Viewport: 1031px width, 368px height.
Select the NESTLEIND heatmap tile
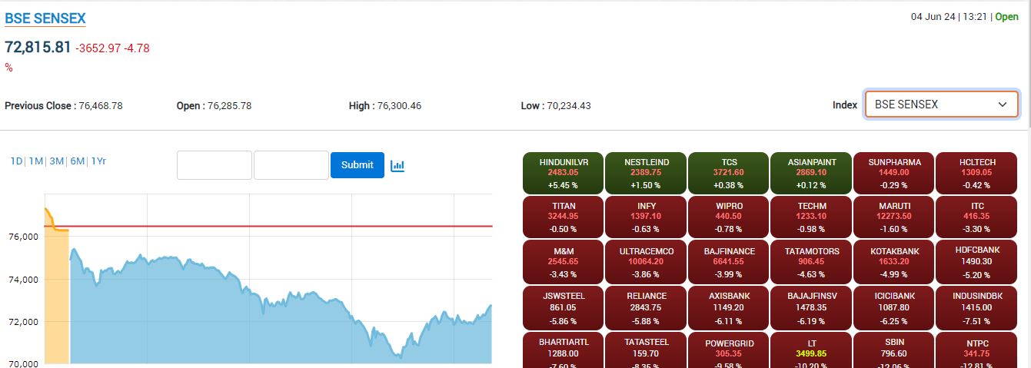click(x=647, y=173)
